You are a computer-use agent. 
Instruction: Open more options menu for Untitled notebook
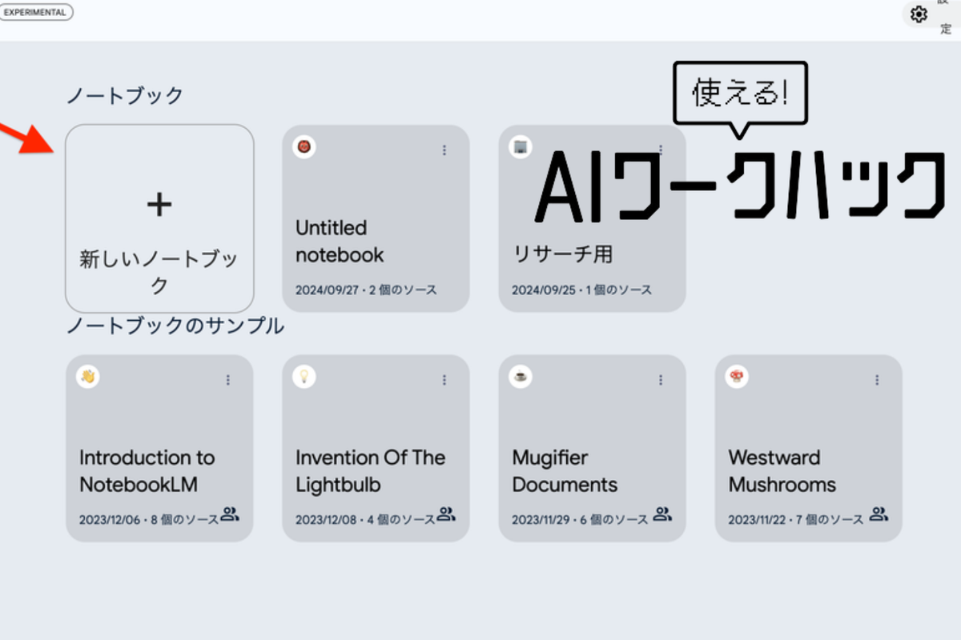click(x=444, y=150)
